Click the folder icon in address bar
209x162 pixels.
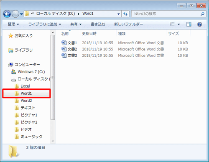tap(27, 14)
